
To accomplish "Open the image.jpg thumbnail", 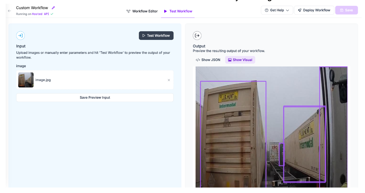I will 26,80.
